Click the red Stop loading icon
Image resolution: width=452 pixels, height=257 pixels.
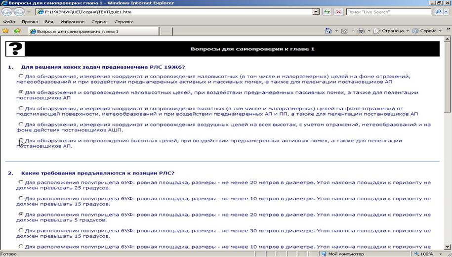tap(338, 12)
